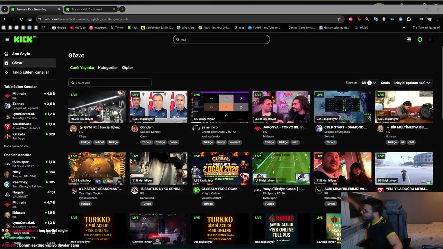The height and width of the screenshot is (249, 443).
Task: Open GLOBALMYKO 2 OCAK stream thumbnail
Action: click(220, 168)
